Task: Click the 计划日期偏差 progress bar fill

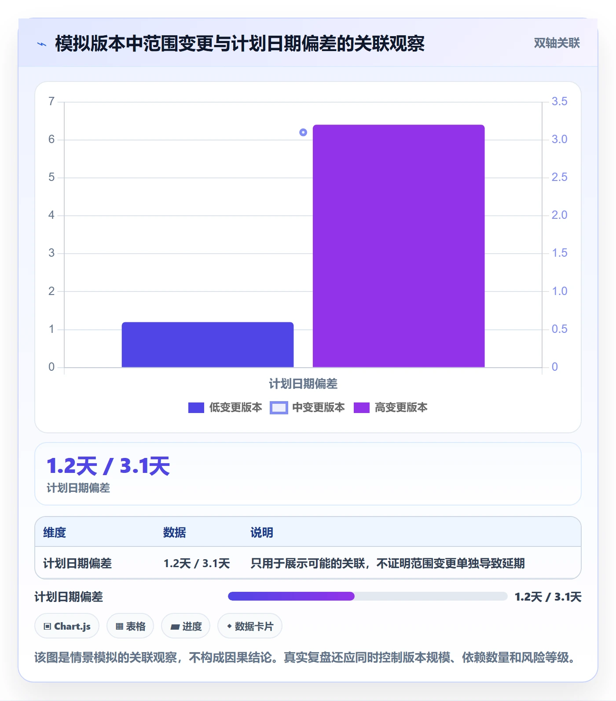Action: [x=291, y=596]
